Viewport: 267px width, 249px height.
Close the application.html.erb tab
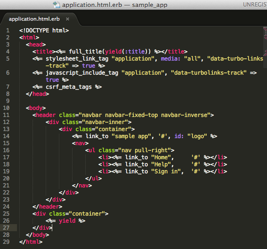click(x=68, y=19)
